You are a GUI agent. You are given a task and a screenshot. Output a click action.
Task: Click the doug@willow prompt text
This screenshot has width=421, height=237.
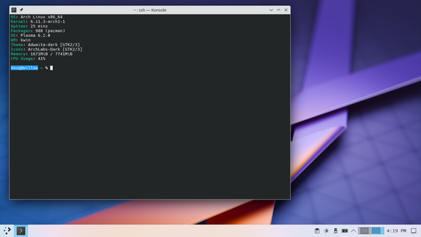coord(24,68)
